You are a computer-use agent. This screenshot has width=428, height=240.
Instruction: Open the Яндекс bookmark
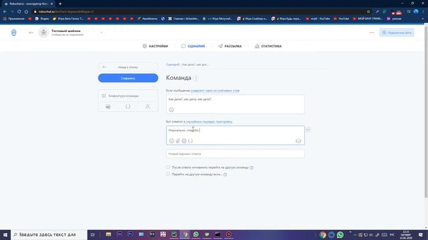42,19
